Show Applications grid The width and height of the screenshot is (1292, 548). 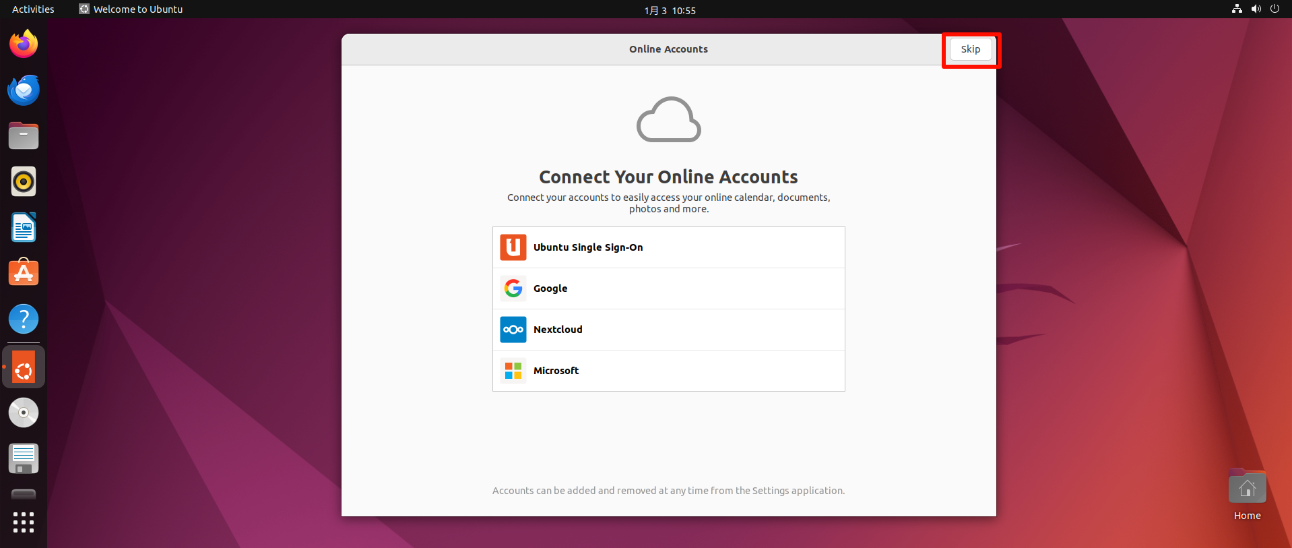(x=24, y=522)
